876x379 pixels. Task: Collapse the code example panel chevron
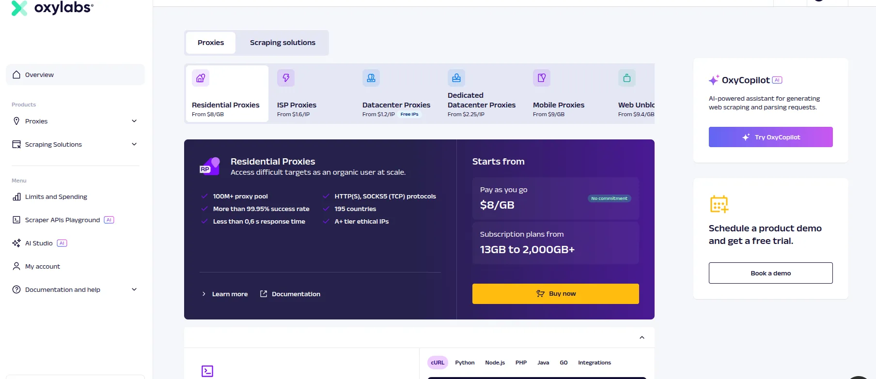coord(642,337)
